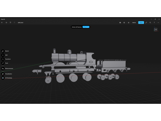Open the Measurements panel
The width and height of the screenshot is (161, 121).
point(3,68)
